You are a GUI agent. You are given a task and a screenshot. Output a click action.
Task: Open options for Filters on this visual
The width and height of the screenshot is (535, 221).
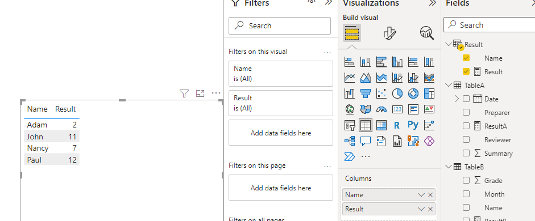click(x=327, y=52)
